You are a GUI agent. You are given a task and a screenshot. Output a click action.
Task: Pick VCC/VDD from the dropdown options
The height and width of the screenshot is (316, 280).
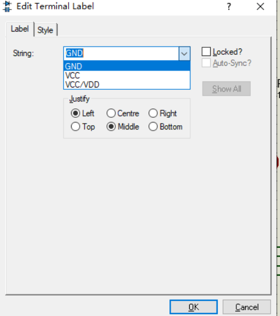pos(127,85)
